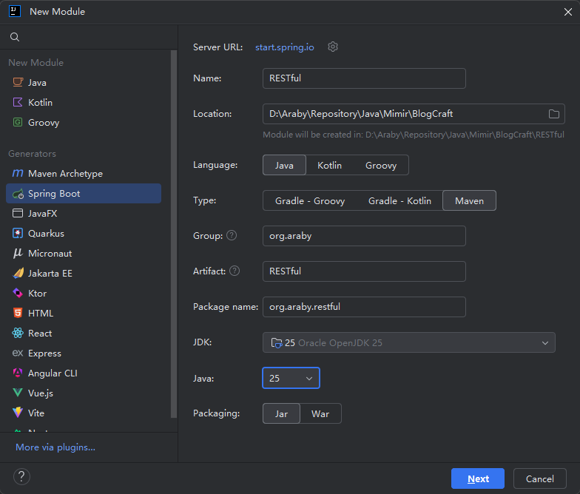Viewport: 580px width, 494px height.
Task: Select Java module type label
Action: tap(37, 83)
